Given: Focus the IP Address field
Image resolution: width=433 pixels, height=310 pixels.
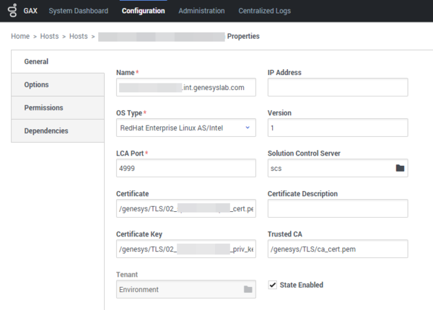Looking at the screenshot, I should pyautogui.click(x=338, y=88).
